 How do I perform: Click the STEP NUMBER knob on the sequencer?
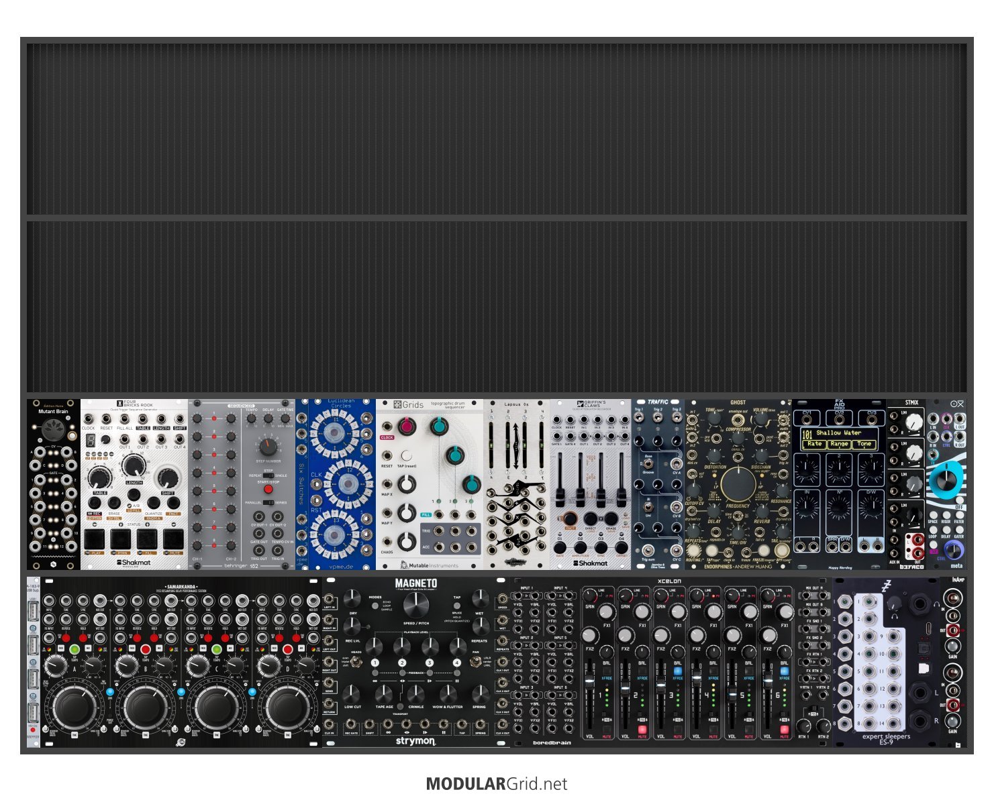(268, 448)
